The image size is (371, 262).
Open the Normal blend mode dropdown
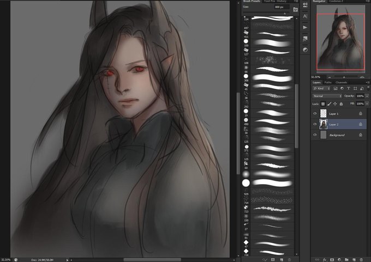pos(327,96)
